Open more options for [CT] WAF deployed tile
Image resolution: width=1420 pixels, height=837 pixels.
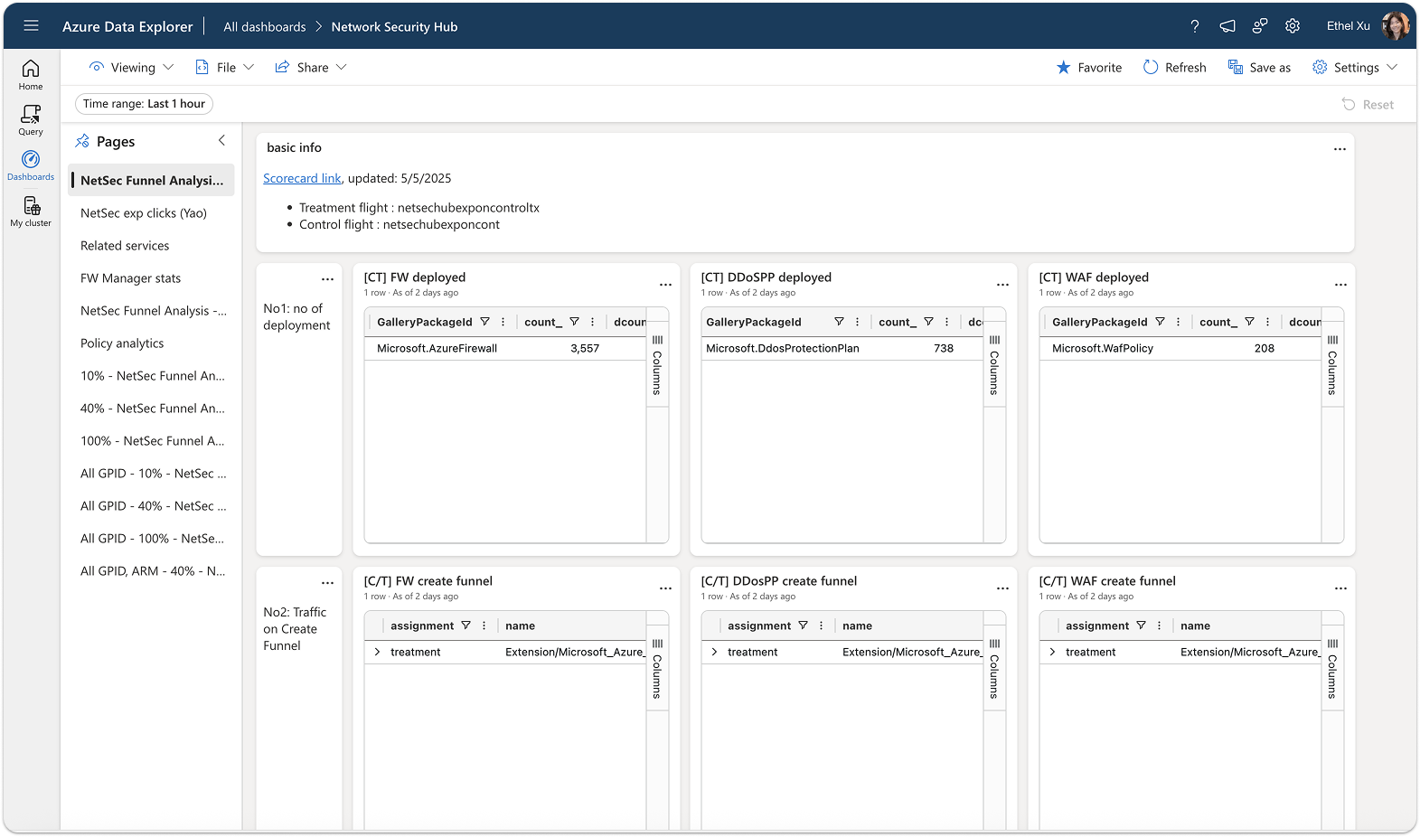tap(1340, 285)
